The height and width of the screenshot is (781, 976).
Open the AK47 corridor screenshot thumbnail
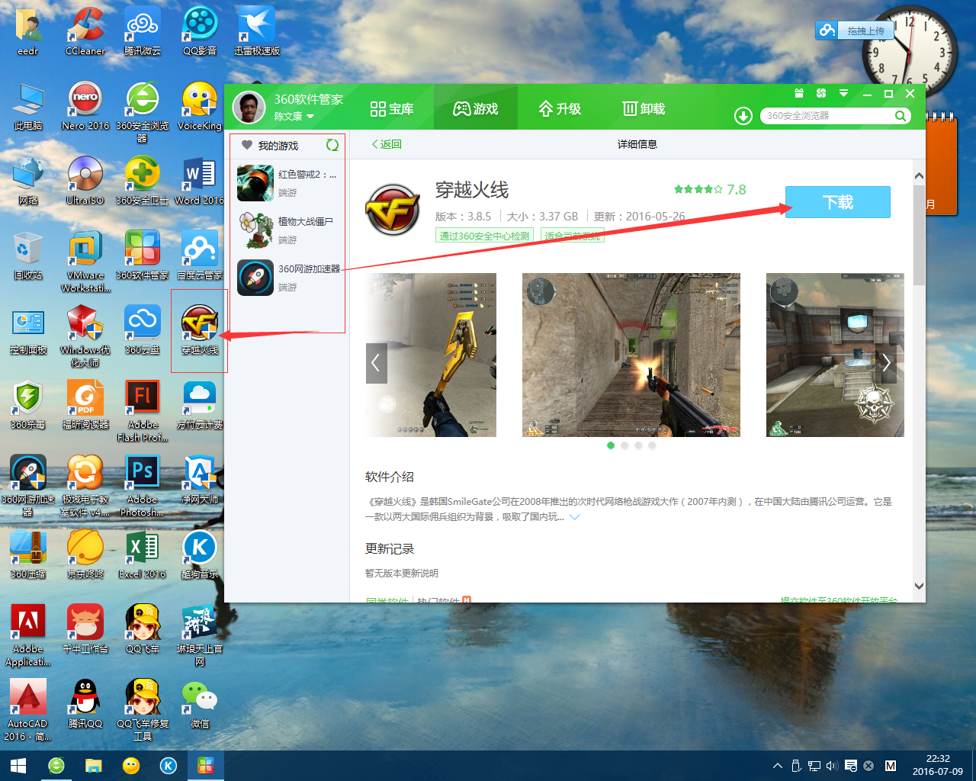coord(631,355)
